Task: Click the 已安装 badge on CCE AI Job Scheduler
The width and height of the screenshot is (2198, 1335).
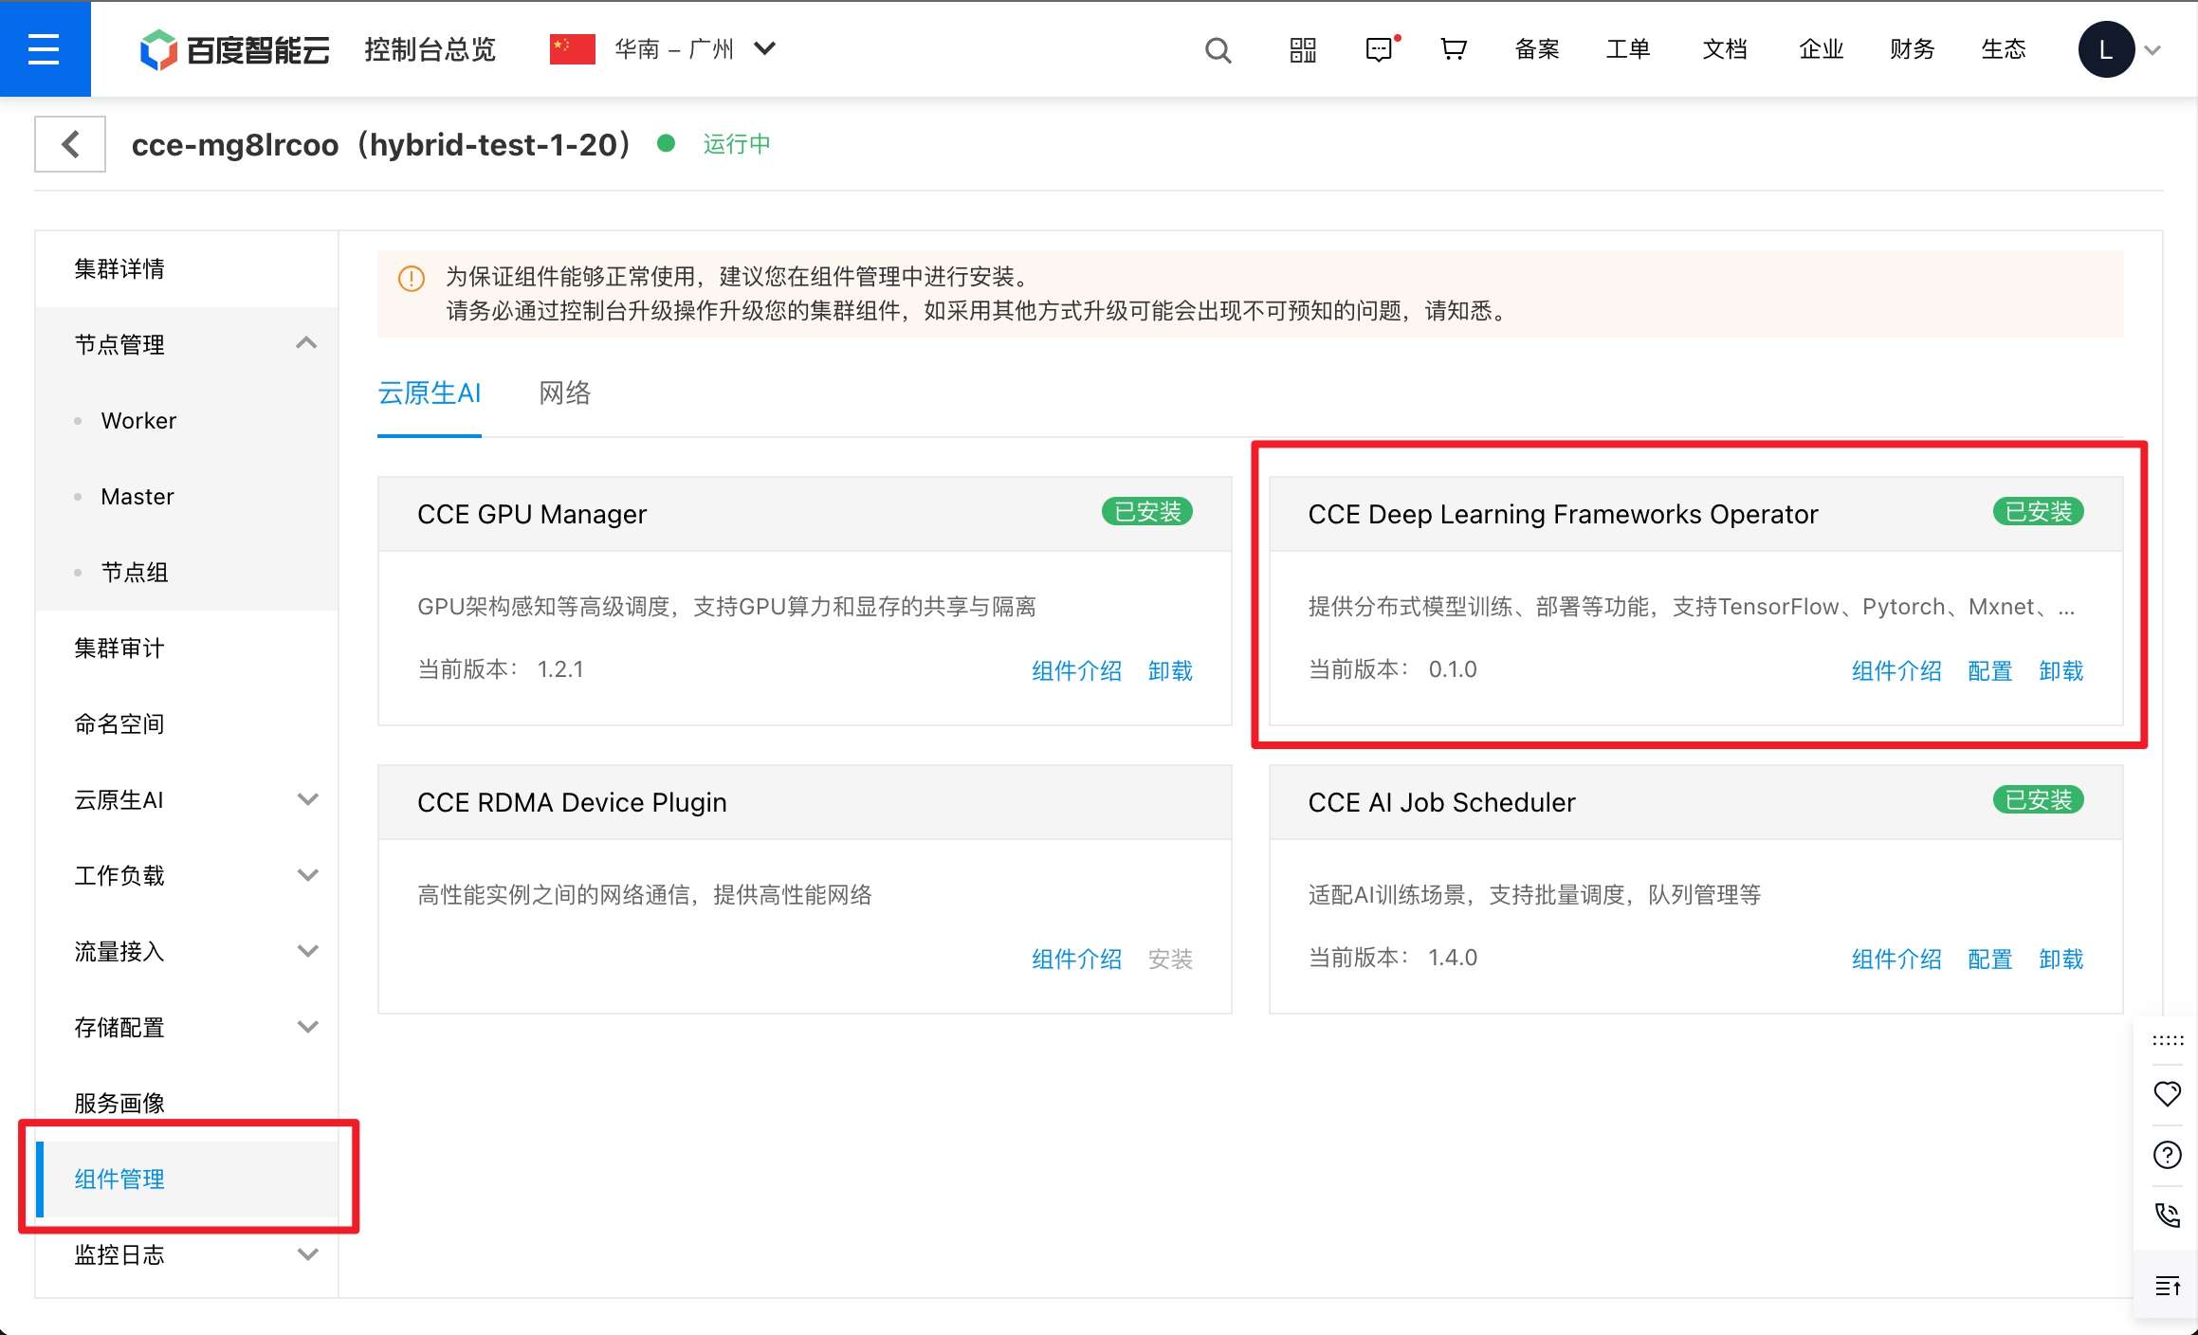Action: tap(2039, 800)
